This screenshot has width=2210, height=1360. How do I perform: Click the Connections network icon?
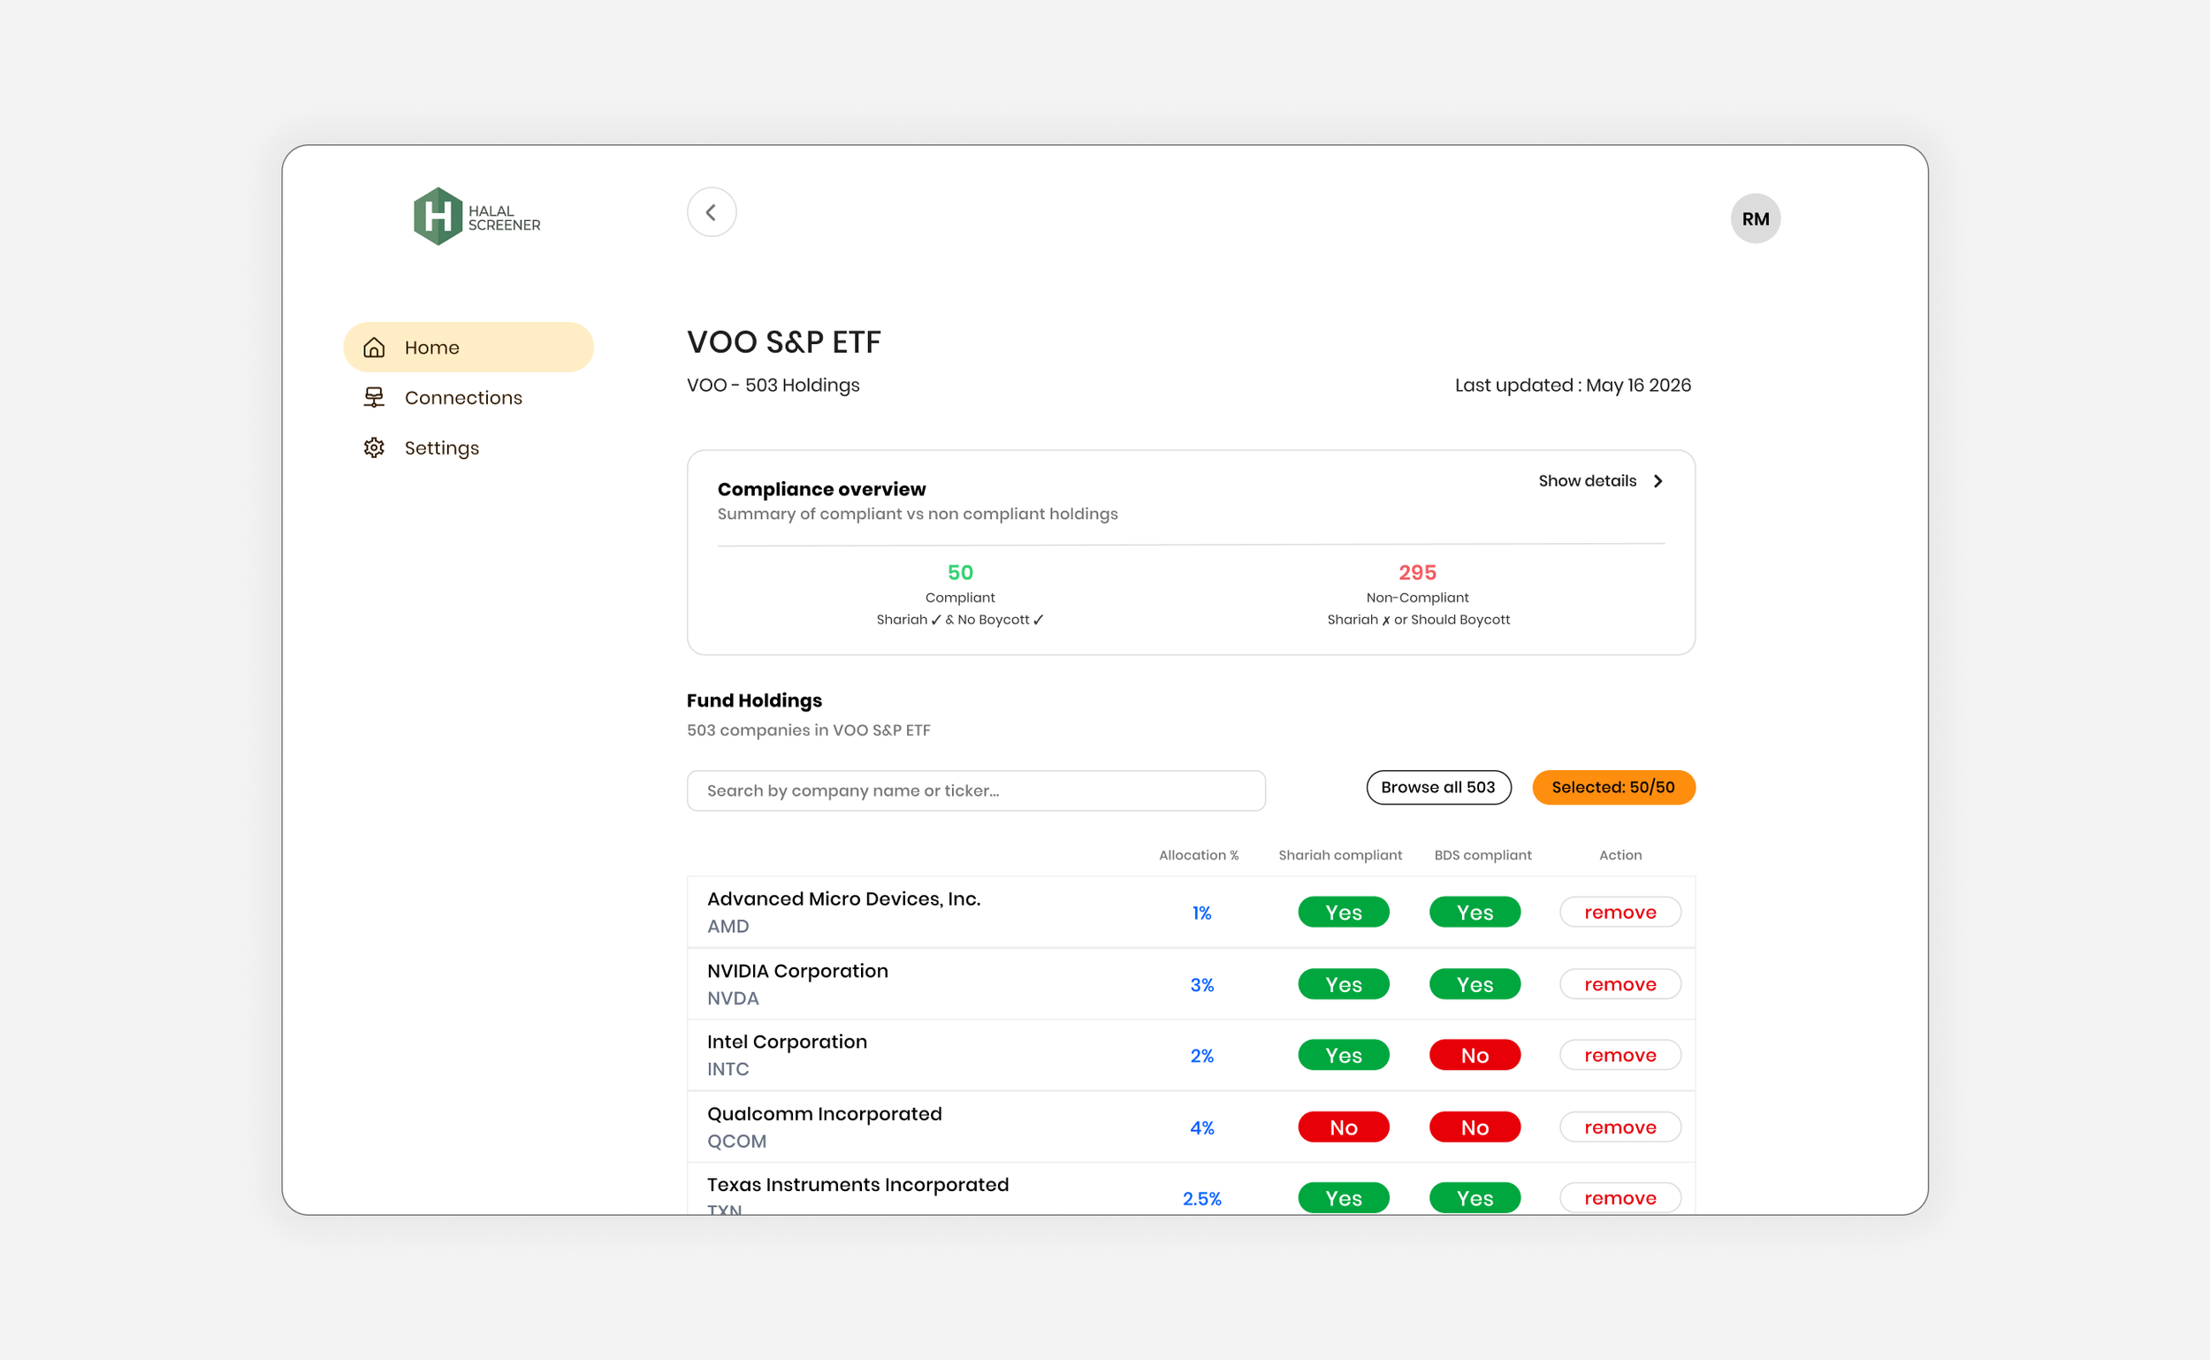(374, 398)
